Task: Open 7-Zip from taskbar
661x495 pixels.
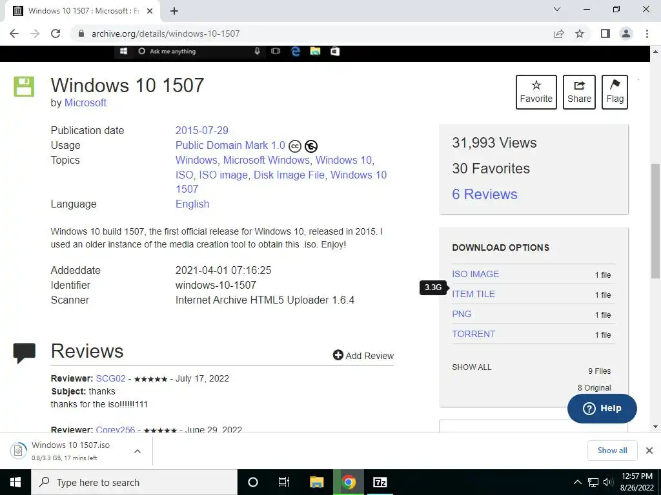Action: pyautogui.click(x=380, y=482)
